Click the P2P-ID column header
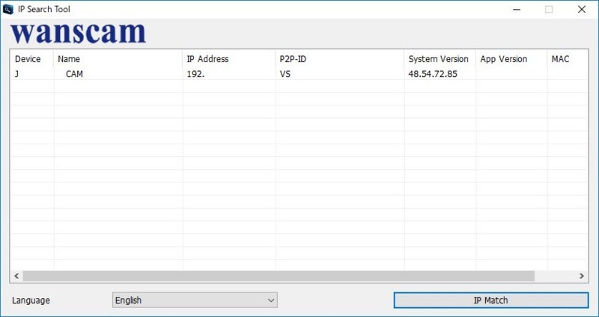This screenshot has width=599, height=317. (340, 59)
